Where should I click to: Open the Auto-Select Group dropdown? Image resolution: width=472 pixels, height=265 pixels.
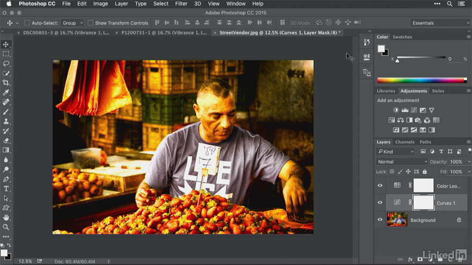pos(72,23)
